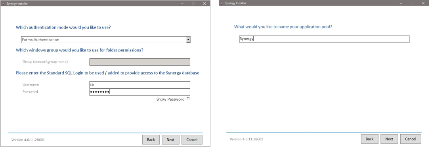Click Back in the application pool window
The width and height of the screenshot is (430, 147).
(369, 139)
